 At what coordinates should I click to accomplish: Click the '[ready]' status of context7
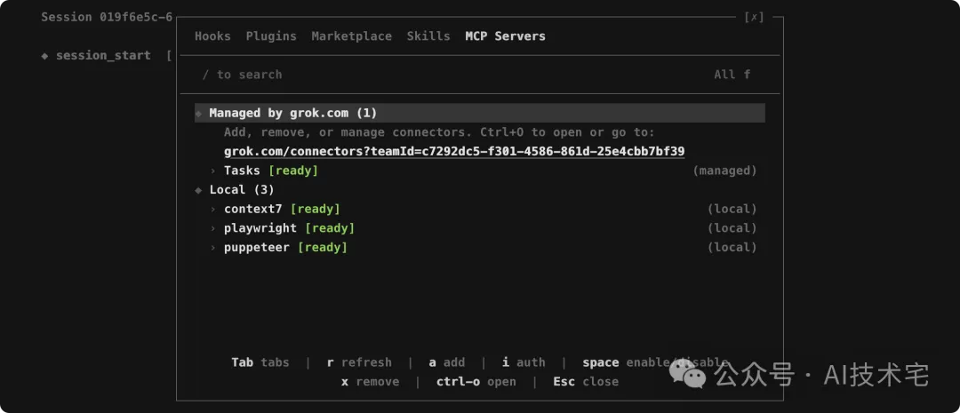(316, 210)
